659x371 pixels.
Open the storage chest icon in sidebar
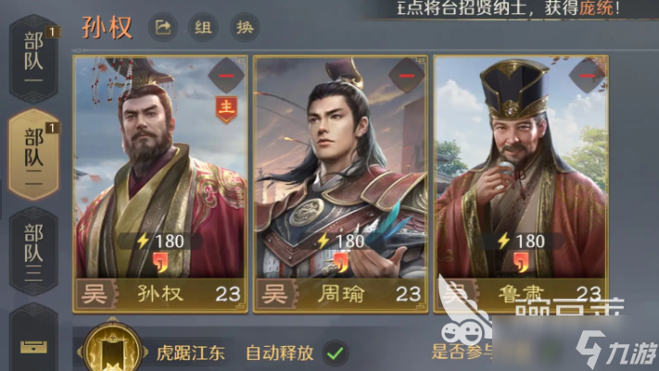point(33,347)
